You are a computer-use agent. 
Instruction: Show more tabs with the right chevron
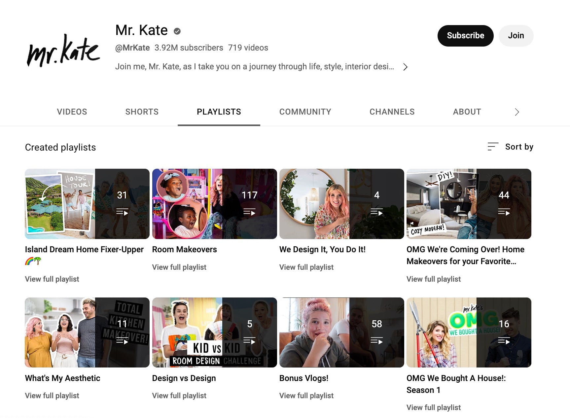point(517,112)
